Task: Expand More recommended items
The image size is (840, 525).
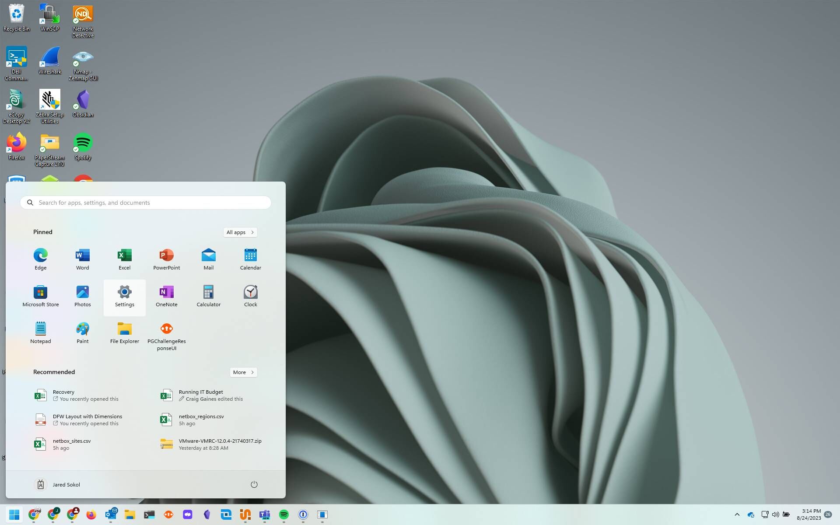Action: (243, 372)
